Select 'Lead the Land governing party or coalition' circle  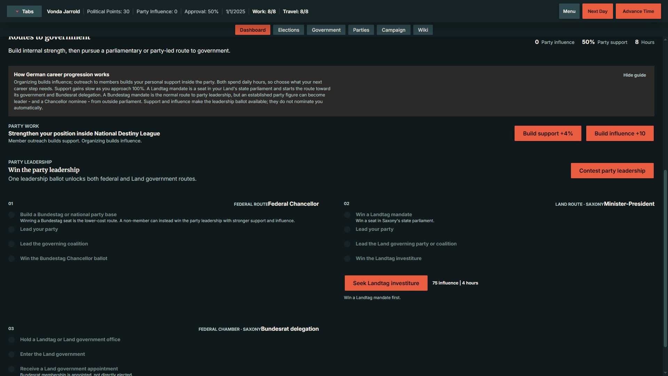347,244
